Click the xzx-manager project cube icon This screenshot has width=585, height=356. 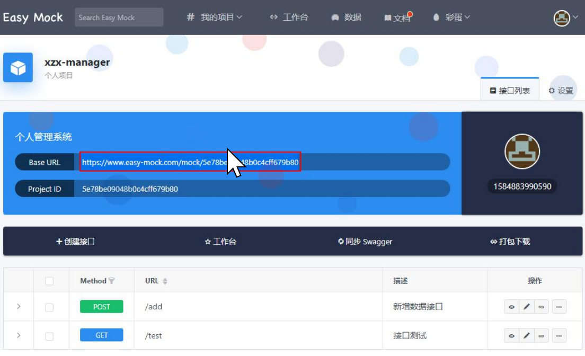pos(18,67)
